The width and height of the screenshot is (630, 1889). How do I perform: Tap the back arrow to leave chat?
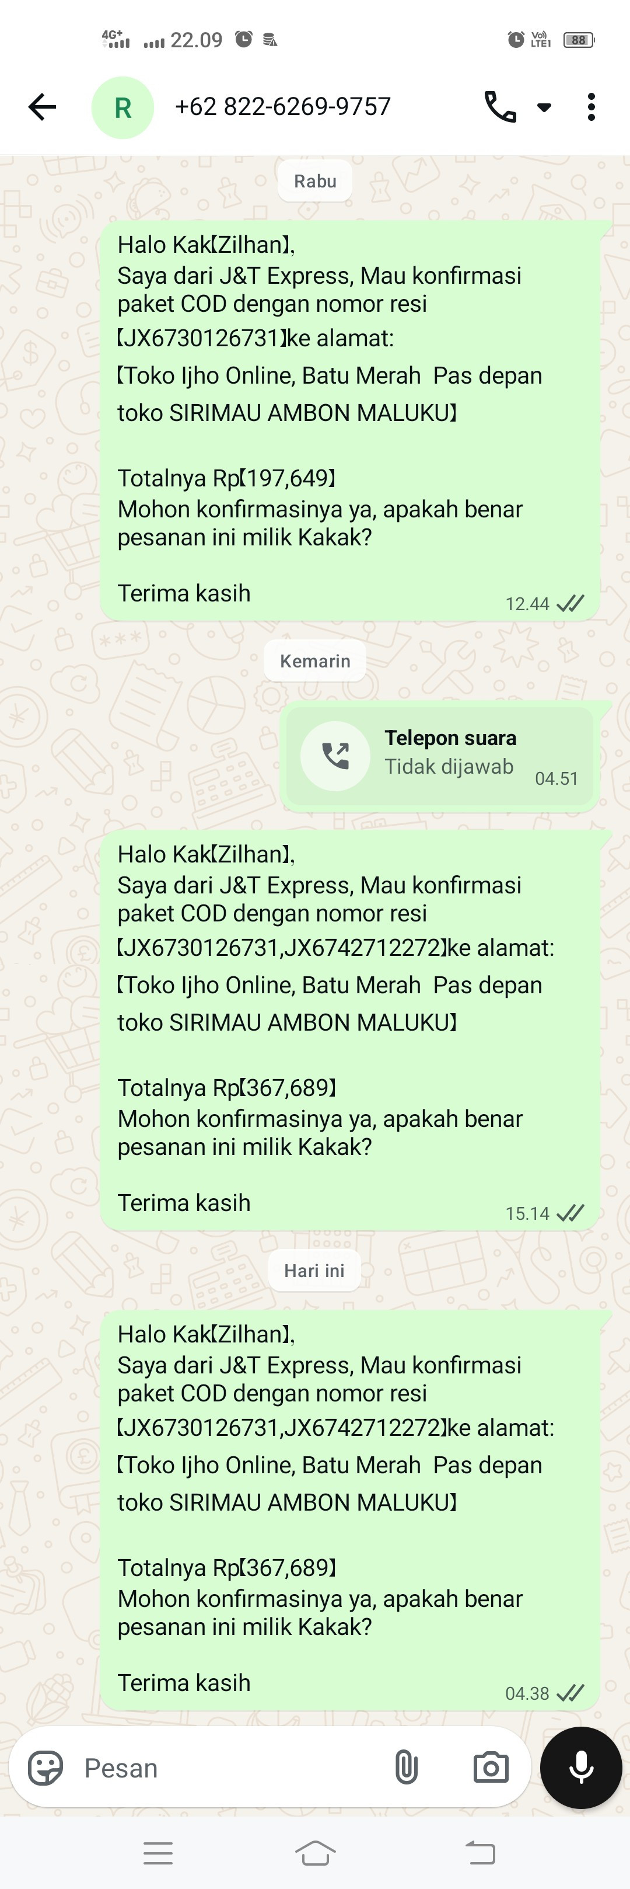[x=42, y=107]
